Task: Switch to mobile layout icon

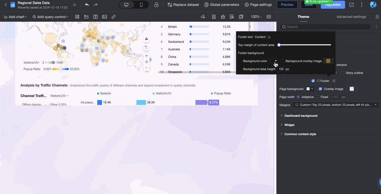Action: [x=141, y=5]
